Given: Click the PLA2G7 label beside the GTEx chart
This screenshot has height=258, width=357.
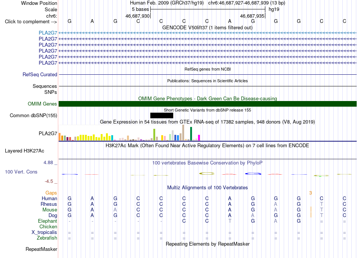Looking at the screenshot, I should (48, 133).
